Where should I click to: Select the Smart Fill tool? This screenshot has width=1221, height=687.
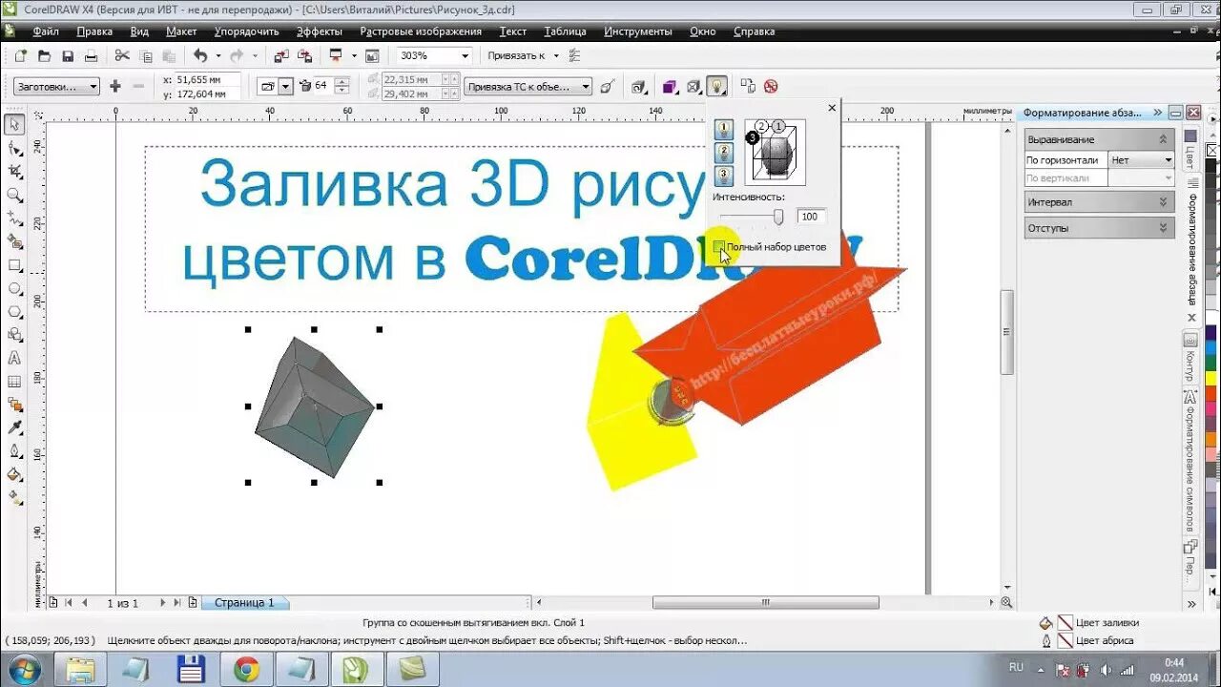(14, 242)
